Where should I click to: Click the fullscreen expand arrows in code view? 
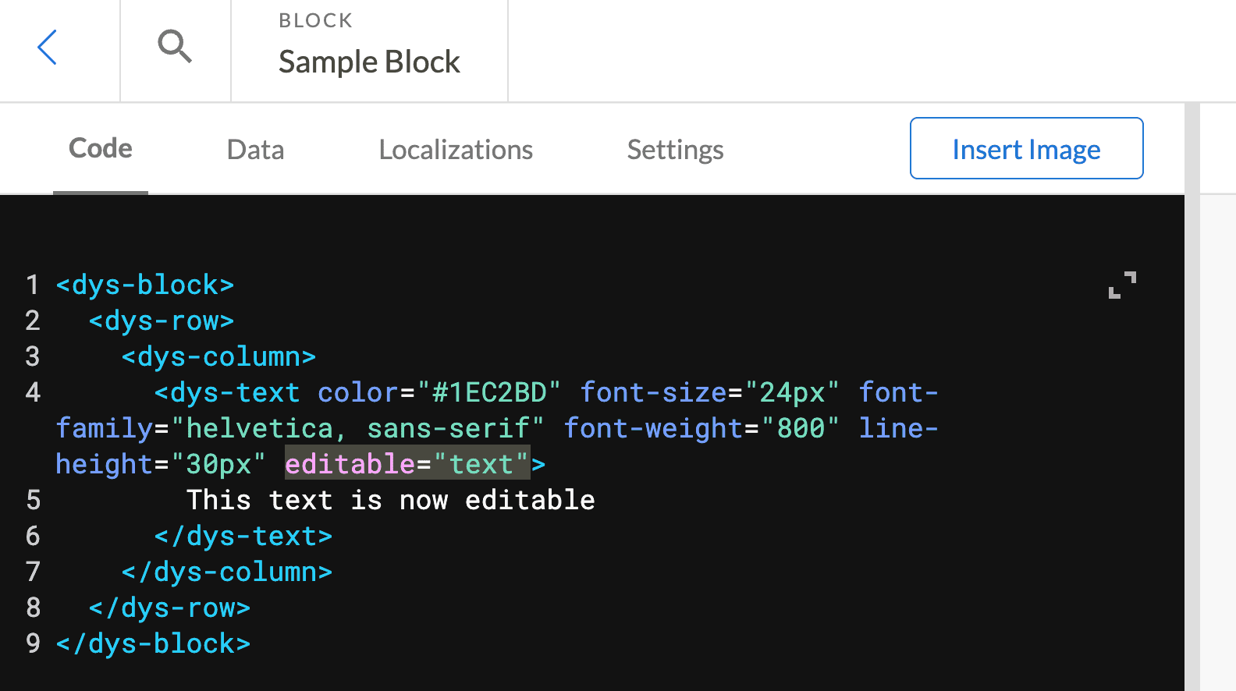pos(1122,285)
